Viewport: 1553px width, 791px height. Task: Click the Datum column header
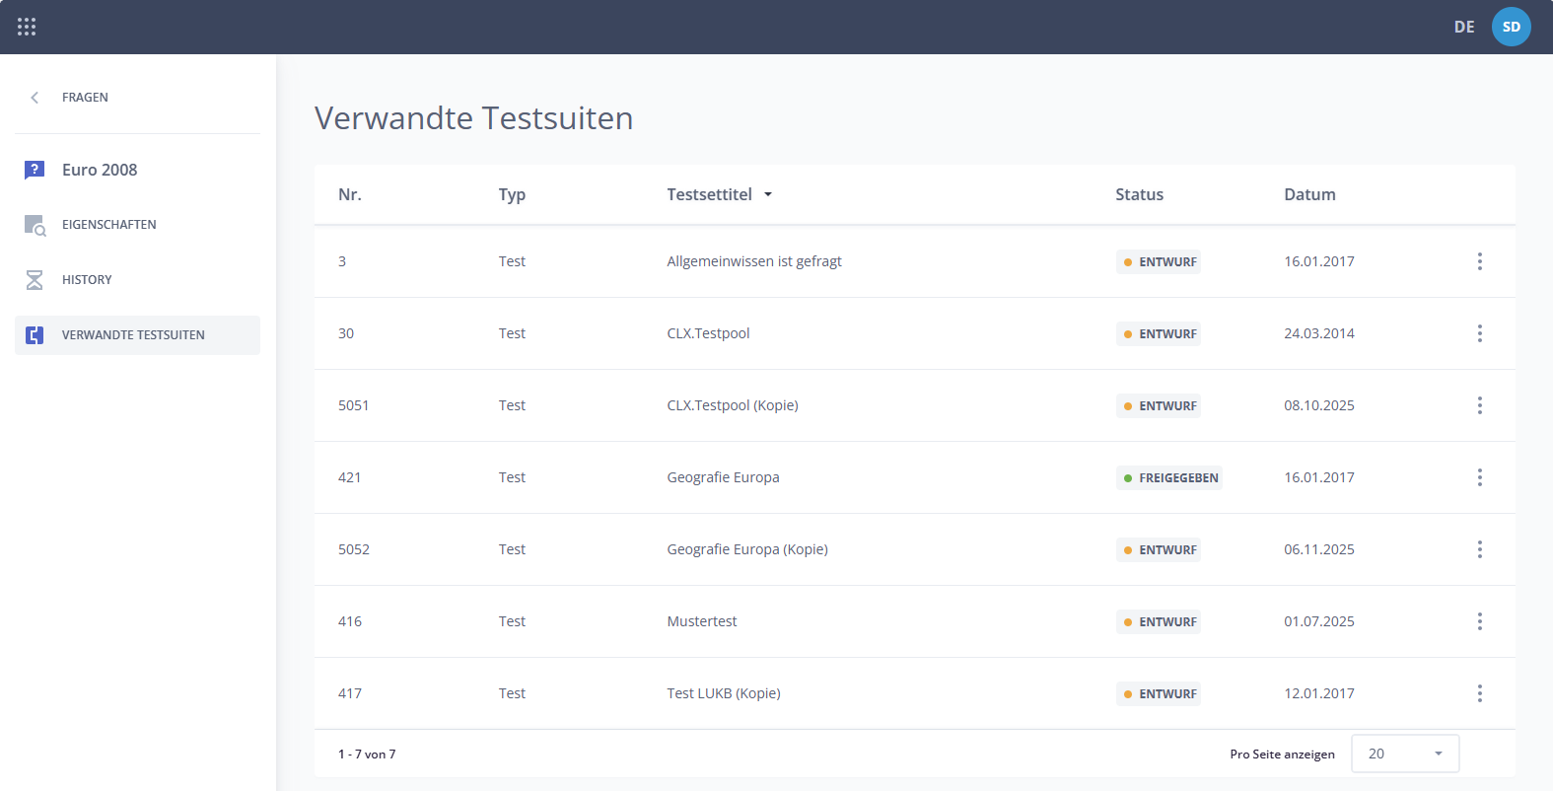tap(1309, 194)
